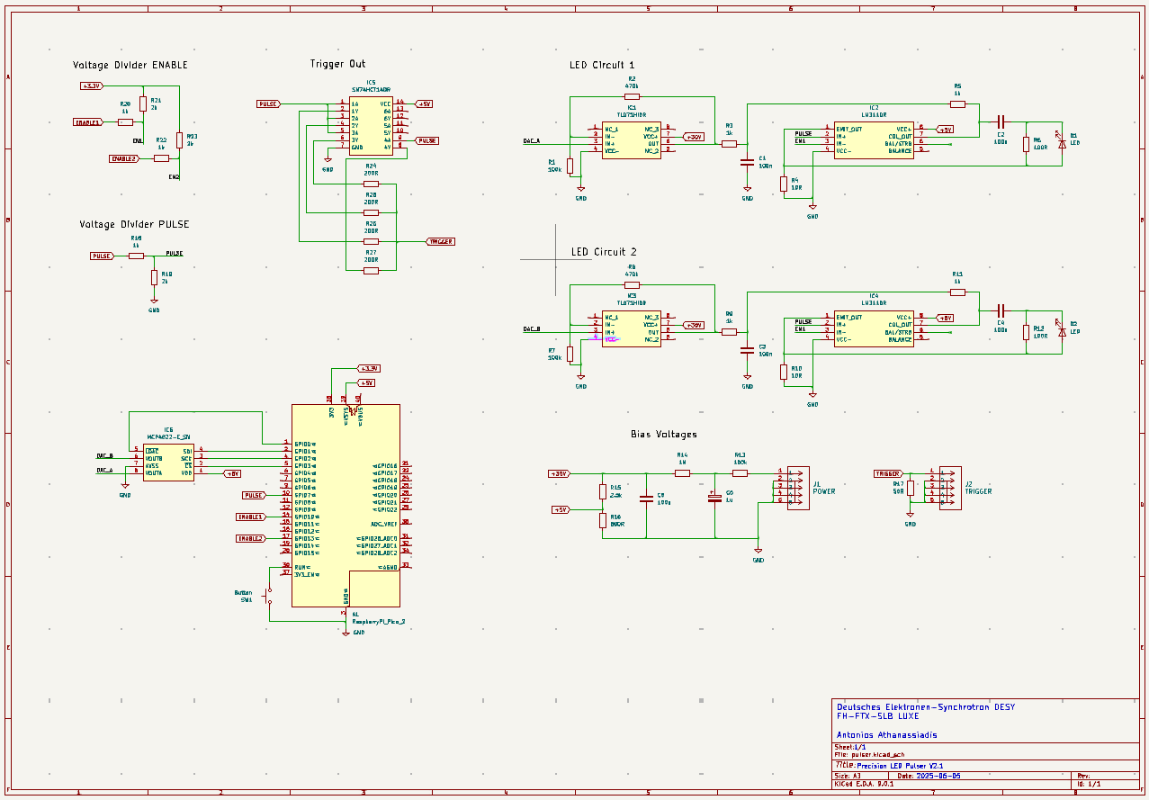Select resistor R27 200R symbol

click(371, 270)
